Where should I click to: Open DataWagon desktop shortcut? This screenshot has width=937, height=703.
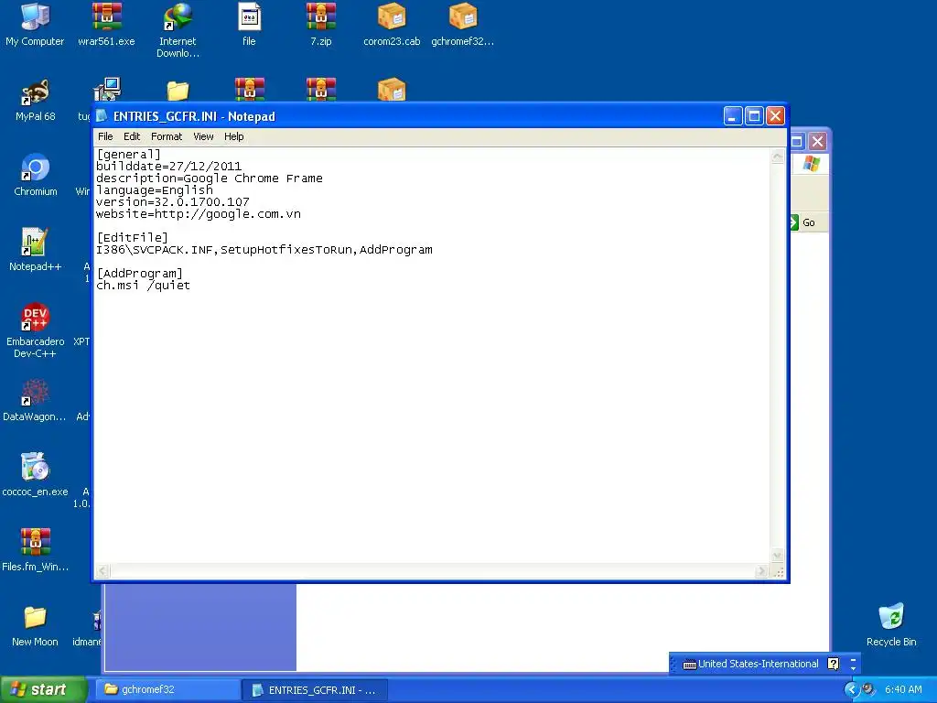pyautogui.click(x=35, y=401)
